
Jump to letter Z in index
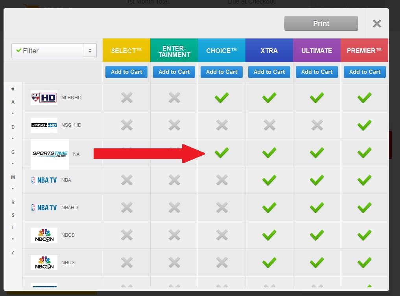(x=13, y=252)
